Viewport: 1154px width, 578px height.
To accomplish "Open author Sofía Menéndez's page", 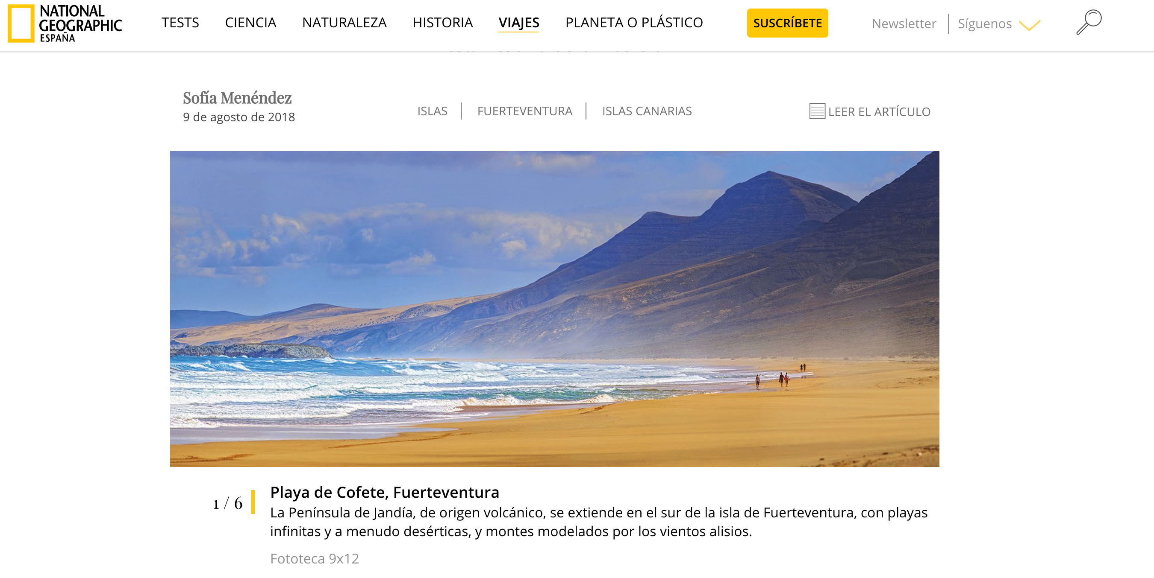I will (237, 97).
